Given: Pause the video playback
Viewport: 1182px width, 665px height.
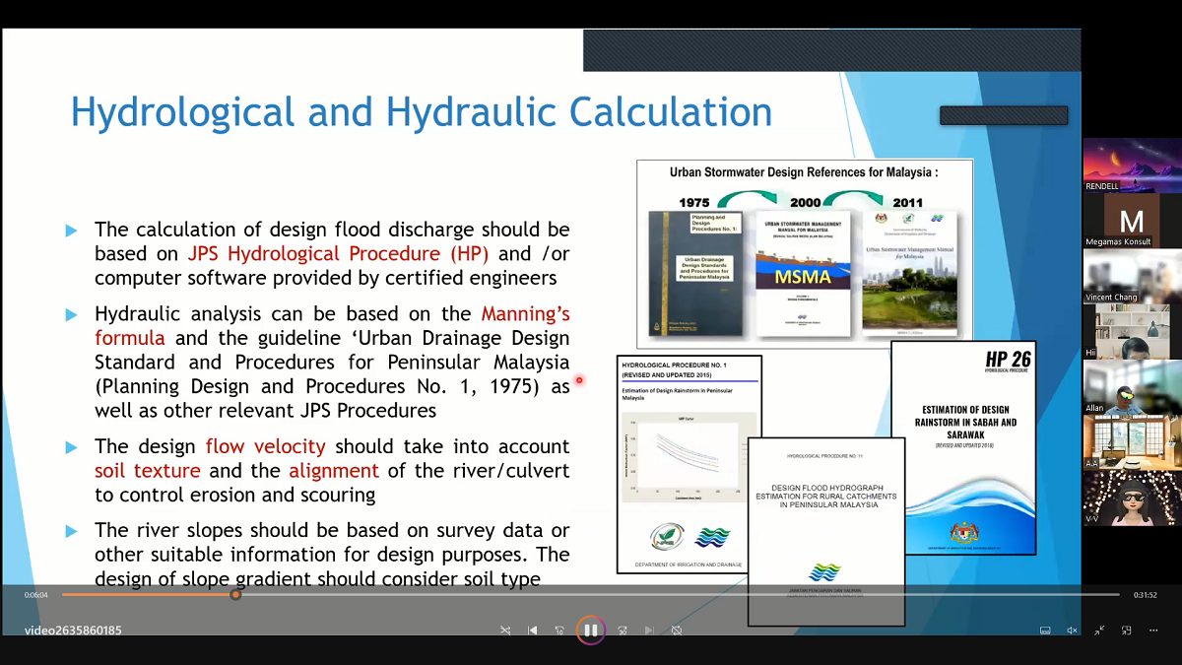Looking at the screenshot, I should tap(590, 630).
